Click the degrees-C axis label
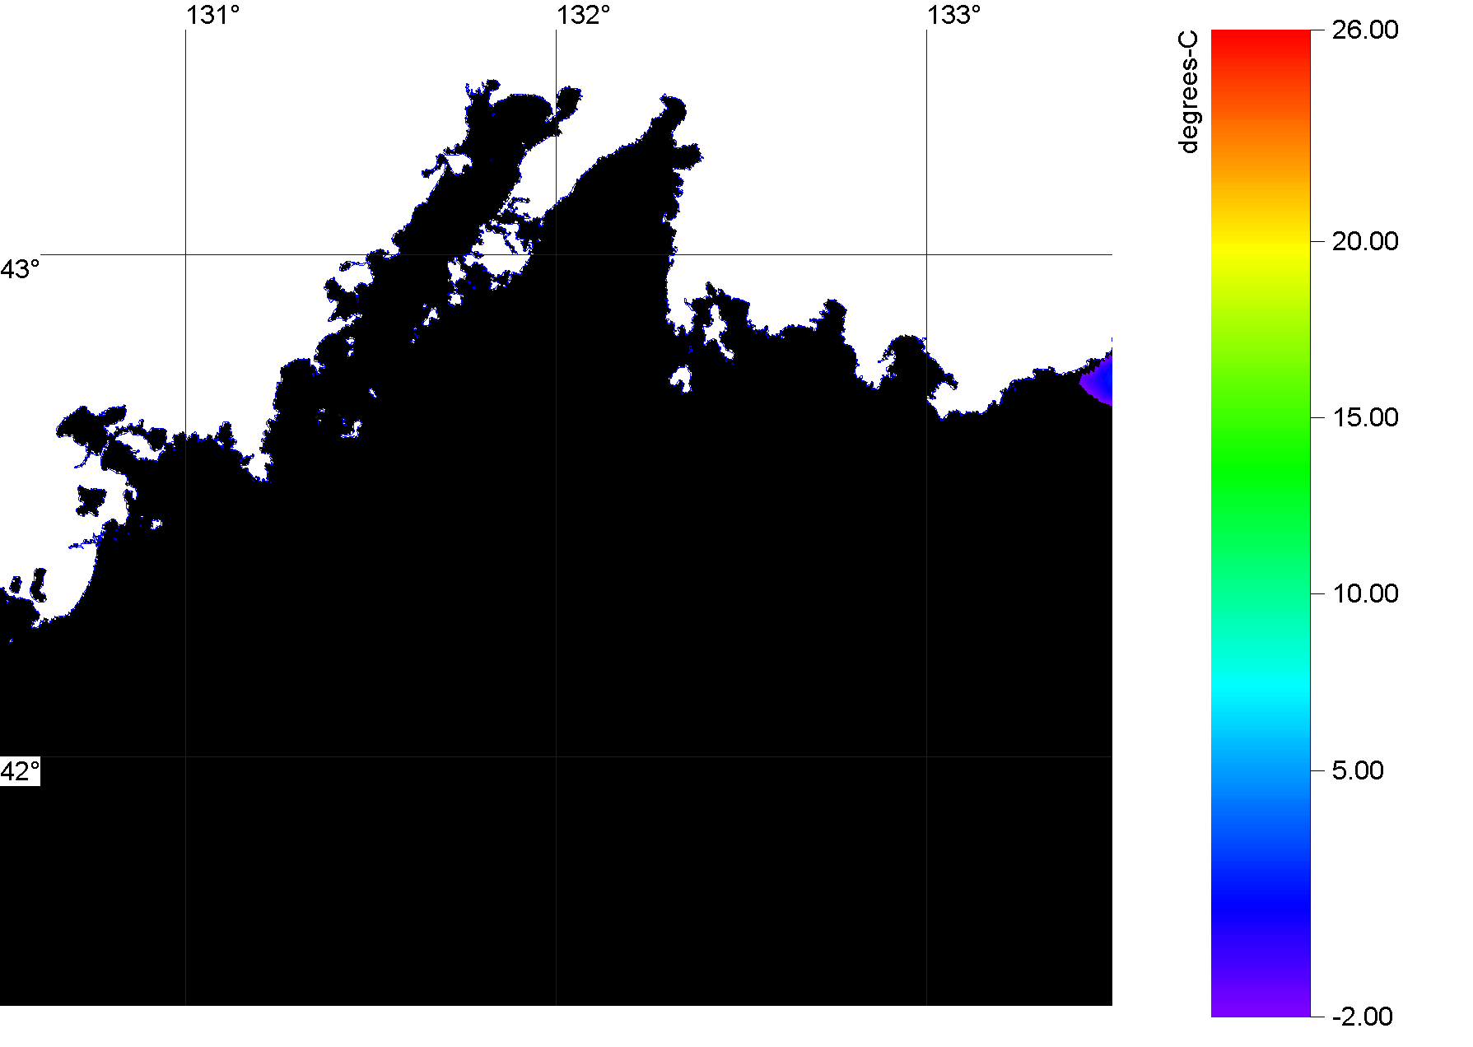The height and width of the screenshot is (1047, 1473). point(1188,91)
